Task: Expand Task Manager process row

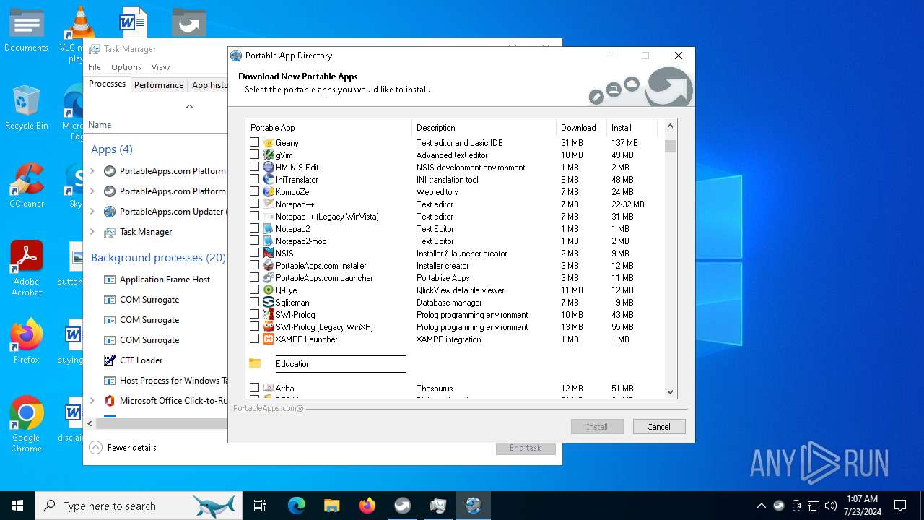Action: (x=92, y=232)
